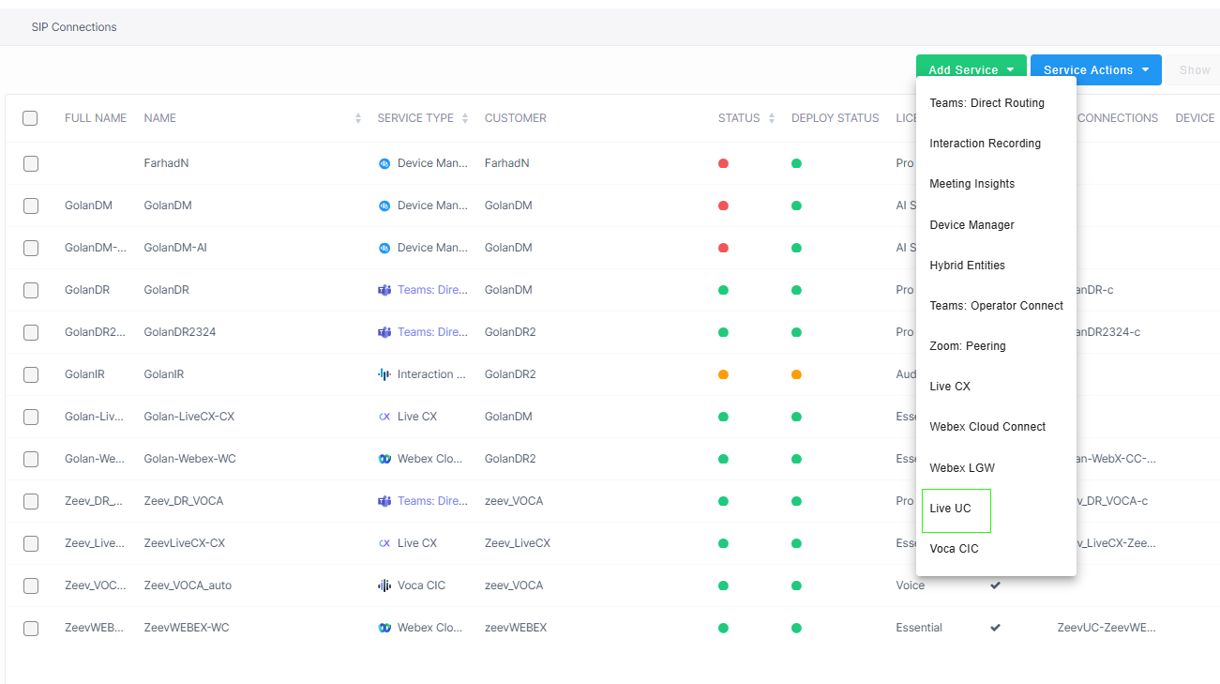The height and width of the screenshot is (684, 1220).
Task: Toggle the select-all checkbox in the table header
Action: tap(30, 118)
